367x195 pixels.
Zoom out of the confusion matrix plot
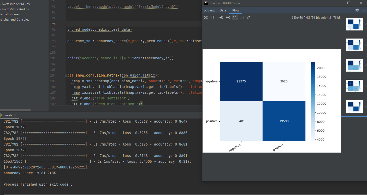coord(228,17)
